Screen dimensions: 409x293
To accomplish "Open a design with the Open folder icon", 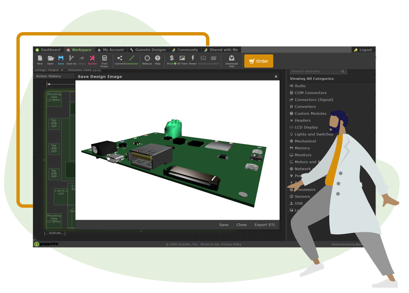I will (51, 58).
